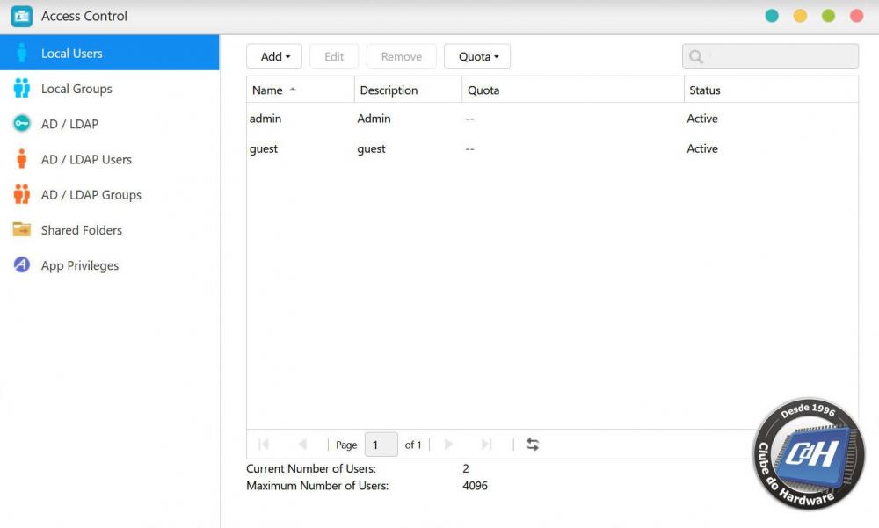Open the Add dropdown button
Screen dimensions: 879x528
(x=274, y=56)
